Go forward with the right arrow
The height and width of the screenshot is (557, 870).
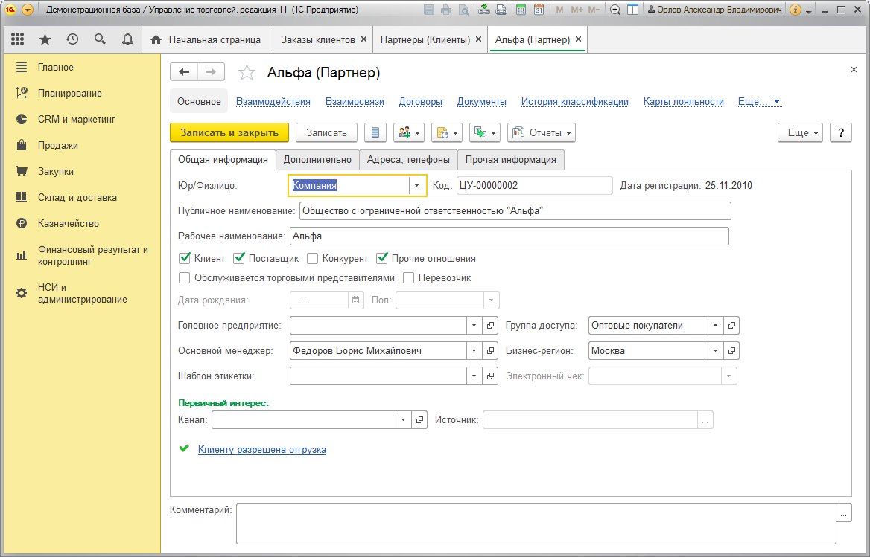[x=211, y=72]
